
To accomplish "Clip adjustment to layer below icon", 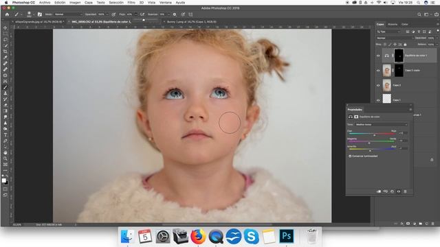I will [379, 191].
